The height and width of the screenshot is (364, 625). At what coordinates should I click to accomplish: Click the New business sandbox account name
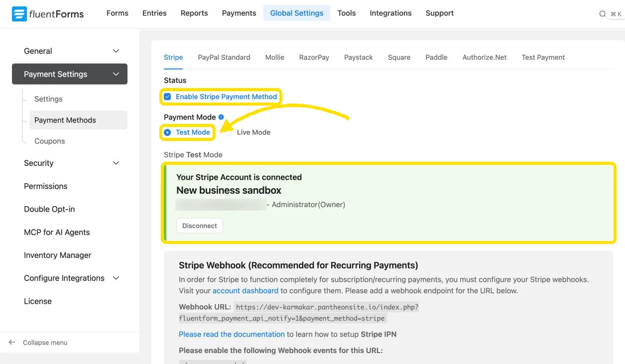click(x=229, y=190)
